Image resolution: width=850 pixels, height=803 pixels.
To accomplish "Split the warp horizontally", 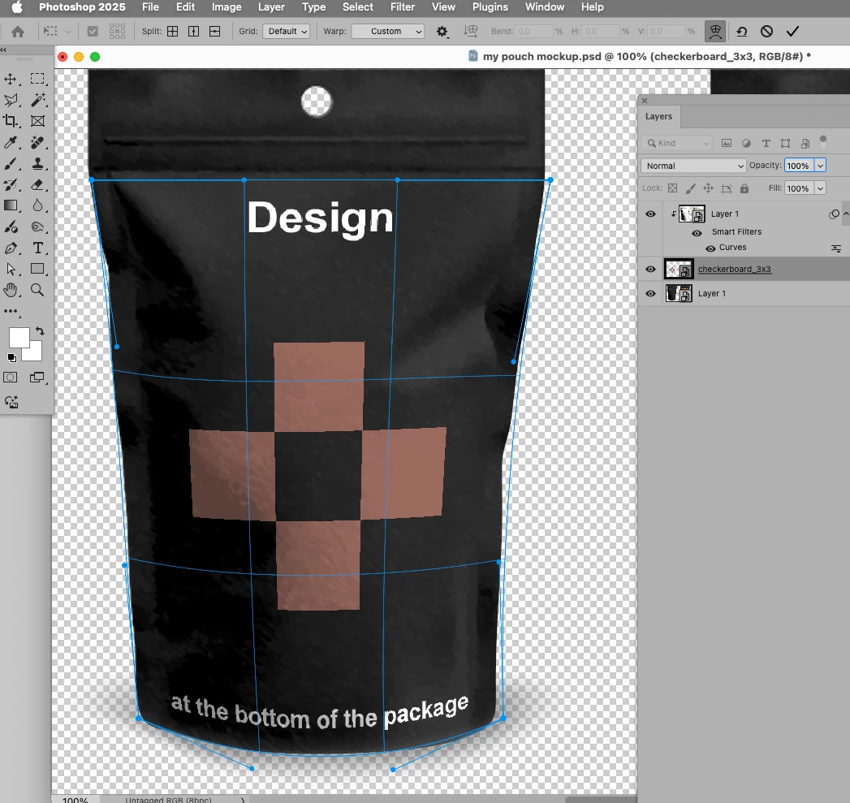I will (214, 32).
